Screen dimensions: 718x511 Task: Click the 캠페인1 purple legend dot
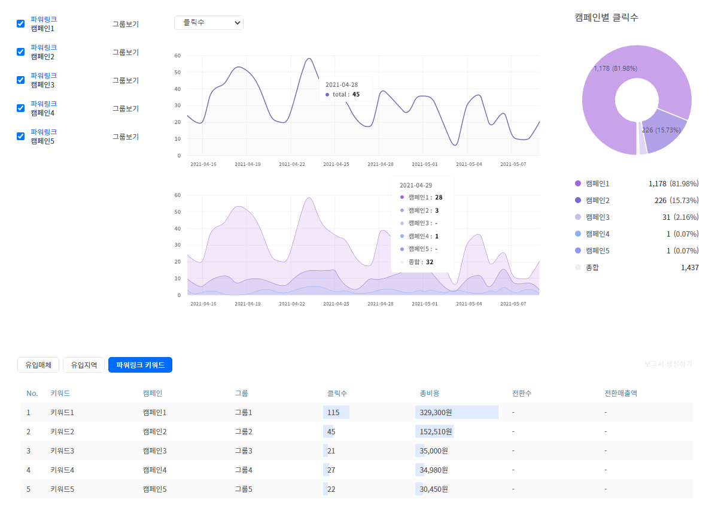pyautogui.click(x=577, y=183)
